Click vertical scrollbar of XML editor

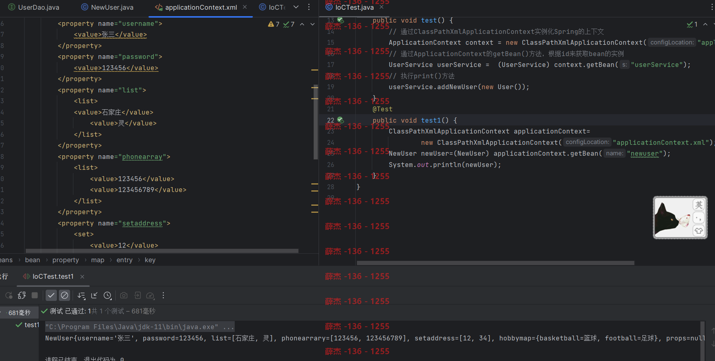tap(316, 122)
